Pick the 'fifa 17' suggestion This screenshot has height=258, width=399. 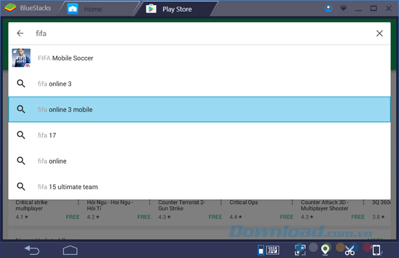(199, 135)
